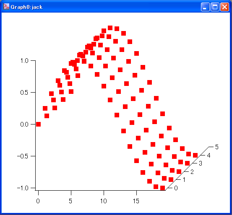Click the −0.5 tick label on left axis
This screenshot has width=232, height=215.
[x=23, y=156]
